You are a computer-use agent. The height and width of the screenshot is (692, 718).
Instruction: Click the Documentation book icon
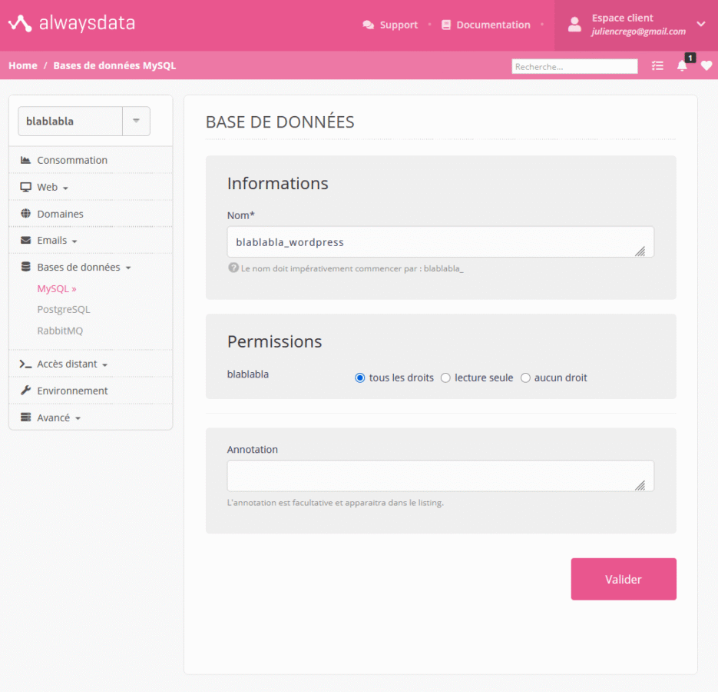tap(446, 25)
